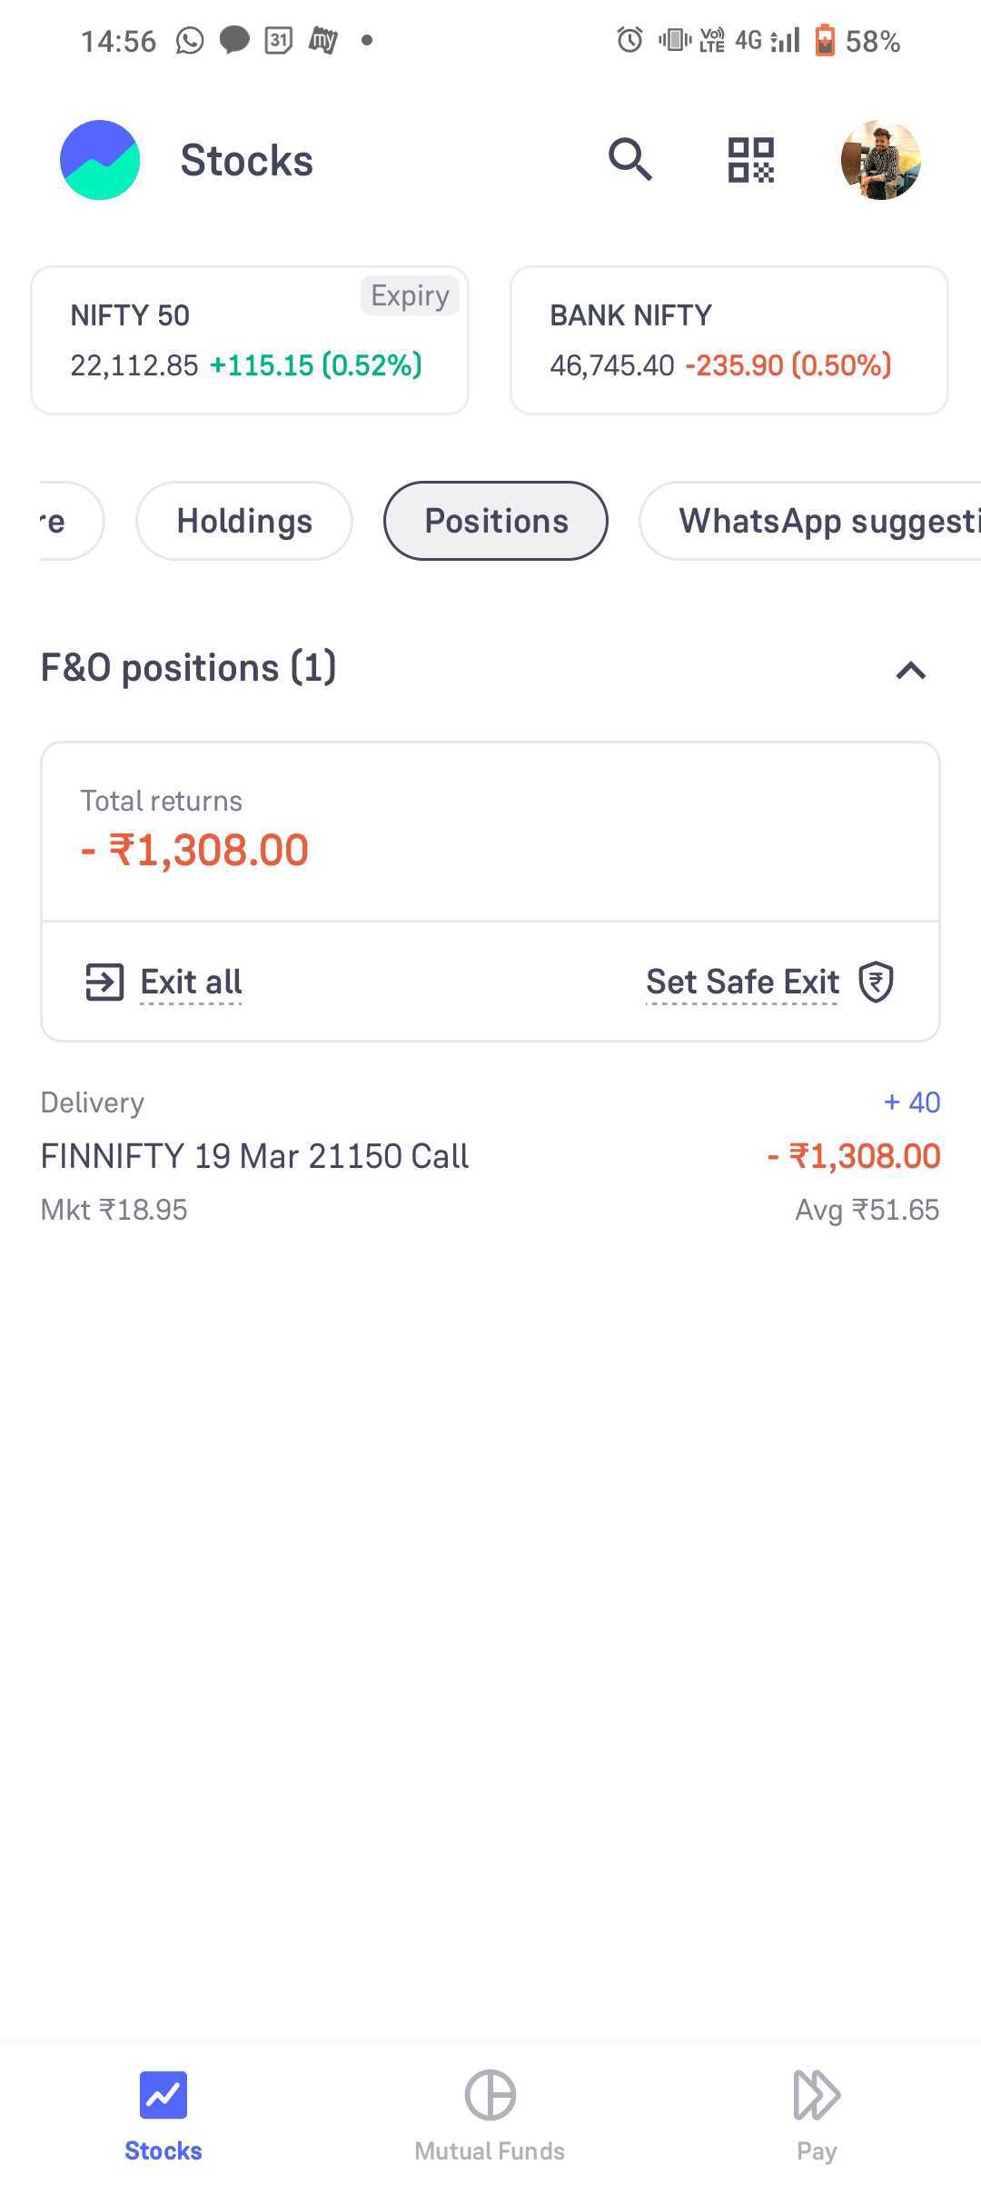This screenshot has width=981, height=2185.
Task: Open the search magnifier icon
Action: (630, 160)
